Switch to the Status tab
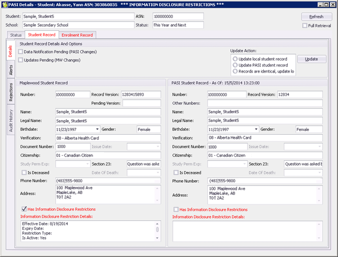 point(16,35)
